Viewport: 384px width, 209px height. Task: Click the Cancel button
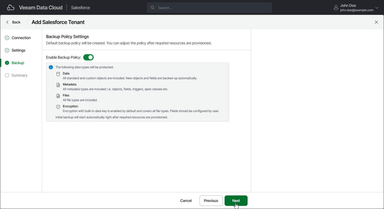186,201
